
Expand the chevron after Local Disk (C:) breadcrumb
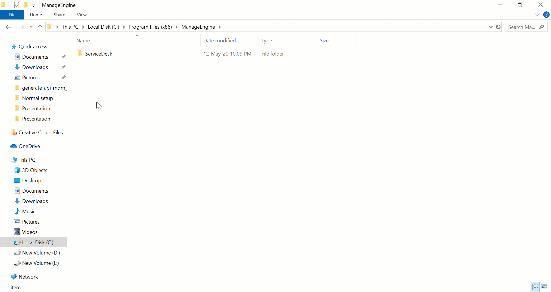tap(124, 27)
